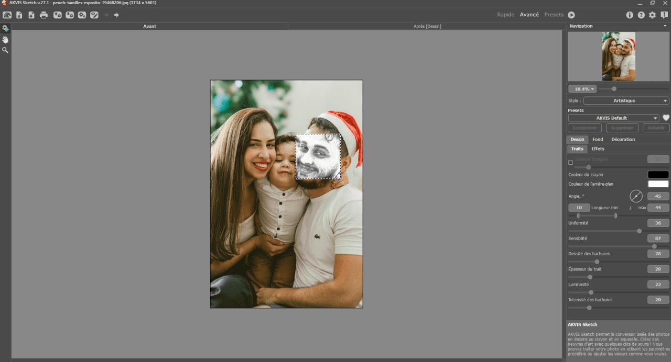Image resolution: width=671 pixels, height=362 pixels.
Task: Open the AKVIS Default presets dropdown
Action: pyautogui.click(x=614, y=118)
